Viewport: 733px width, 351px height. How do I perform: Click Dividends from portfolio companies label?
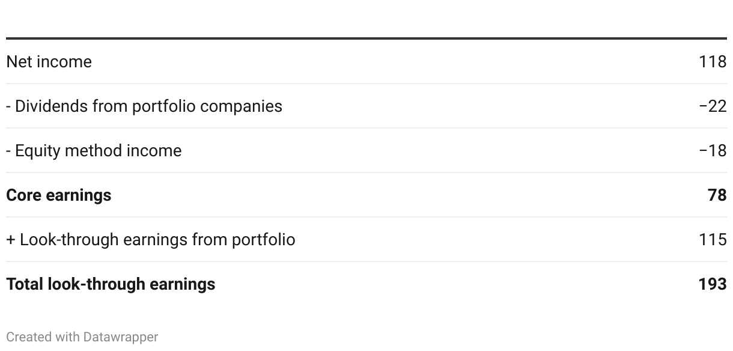144,106
